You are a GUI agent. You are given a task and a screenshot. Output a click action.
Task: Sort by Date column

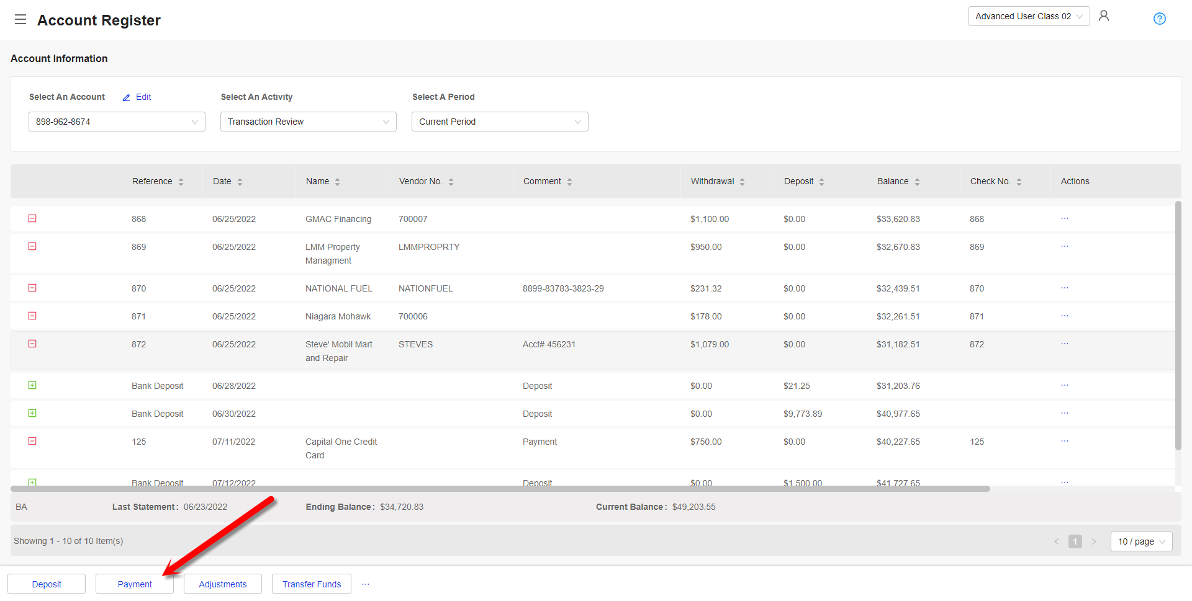[x=240, y=182]
